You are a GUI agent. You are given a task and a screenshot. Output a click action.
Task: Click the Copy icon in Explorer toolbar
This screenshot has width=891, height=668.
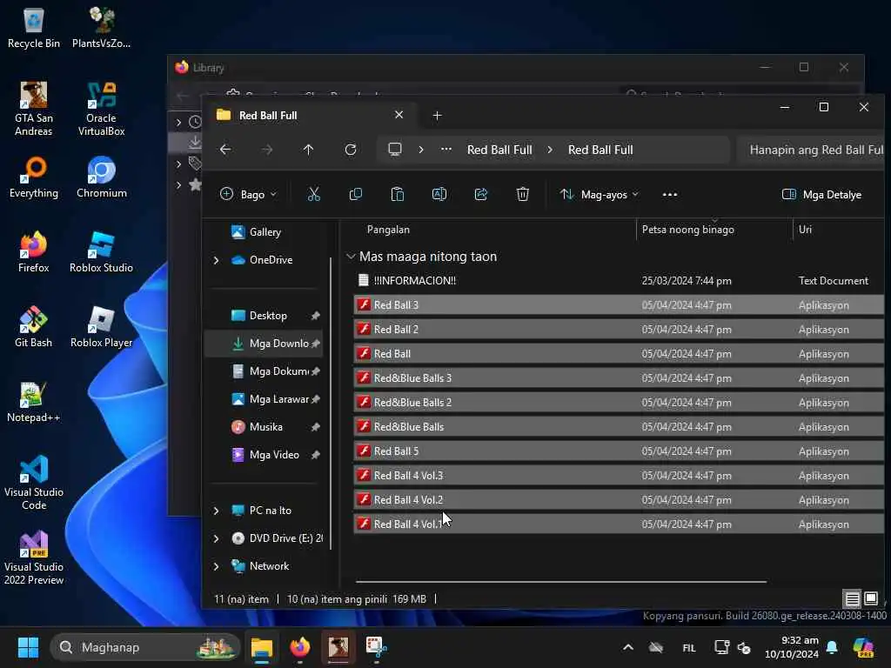click(356, 194)
